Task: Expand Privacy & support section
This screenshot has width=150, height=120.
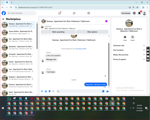Action: 129,59
